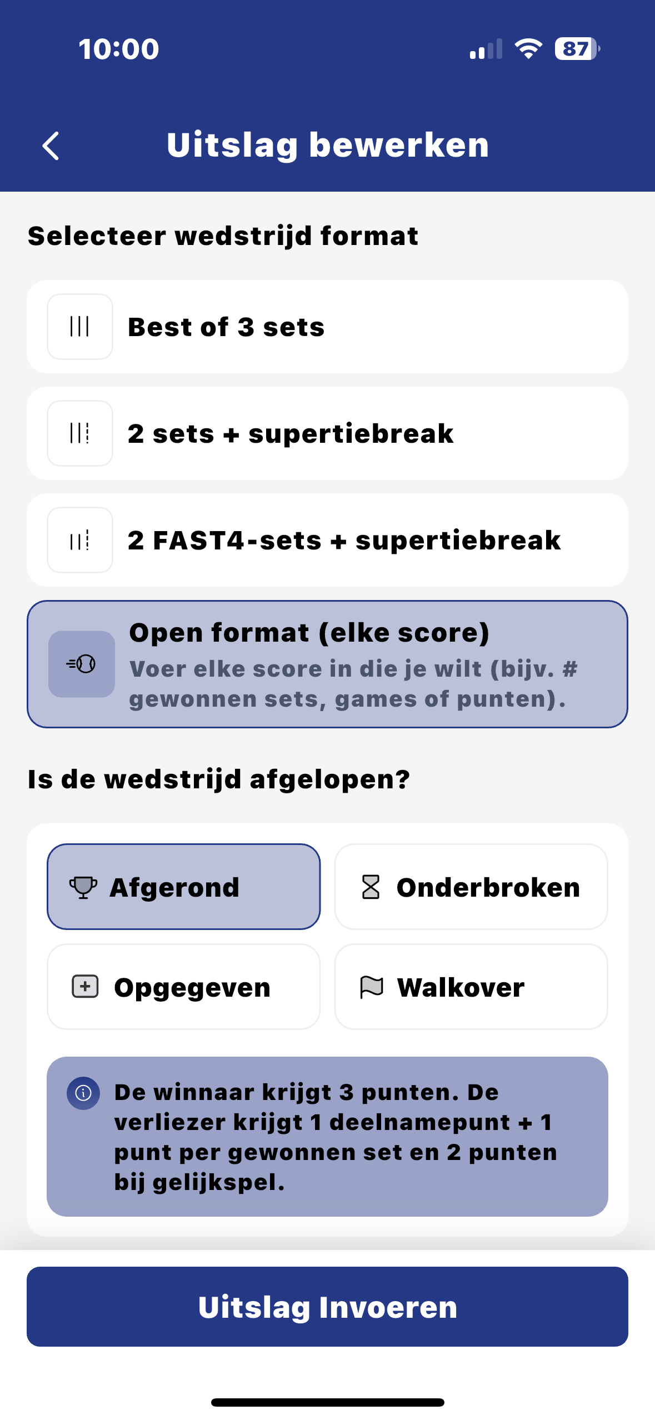Viewport: 655px width, 1420px height.
Task: Tap the three-bars icon for Best of 3 sets
Action: point(80,327)
